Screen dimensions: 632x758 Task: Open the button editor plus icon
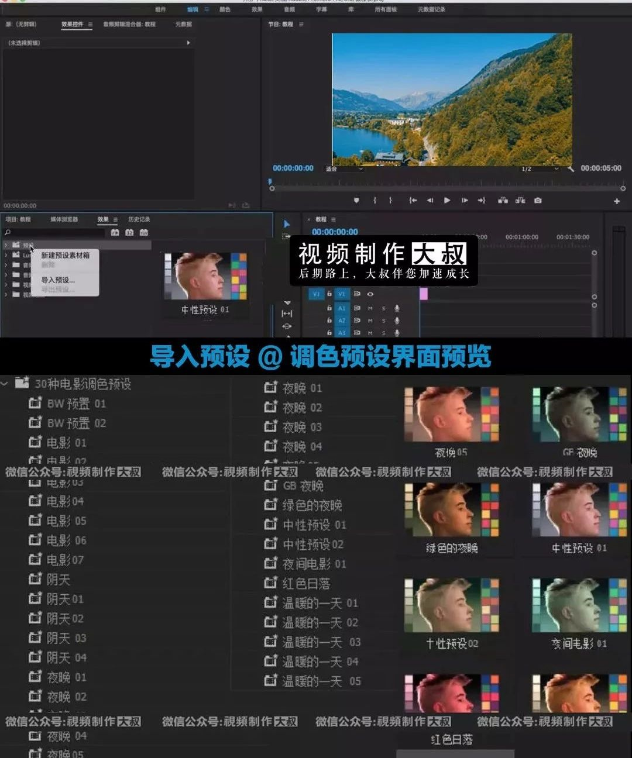click(617, 201)
